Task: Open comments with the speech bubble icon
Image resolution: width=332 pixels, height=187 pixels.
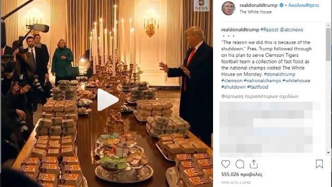Action: point(240,164)
